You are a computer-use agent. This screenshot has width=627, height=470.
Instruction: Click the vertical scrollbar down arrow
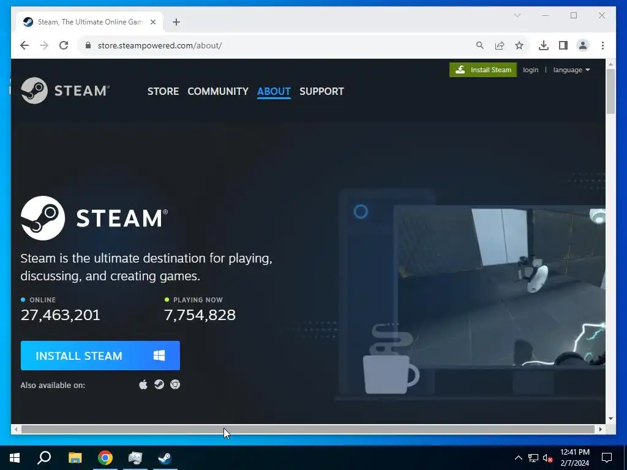[x=610, y=419]
